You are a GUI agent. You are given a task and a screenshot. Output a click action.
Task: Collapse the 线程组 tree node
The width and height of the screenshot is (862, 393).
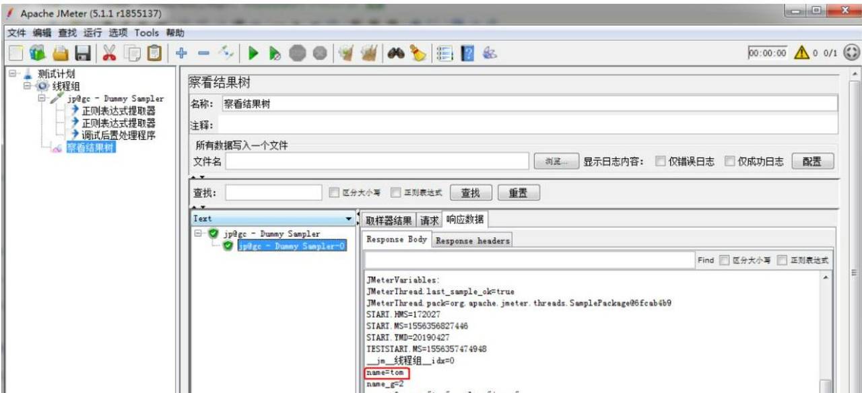(27, 85)
